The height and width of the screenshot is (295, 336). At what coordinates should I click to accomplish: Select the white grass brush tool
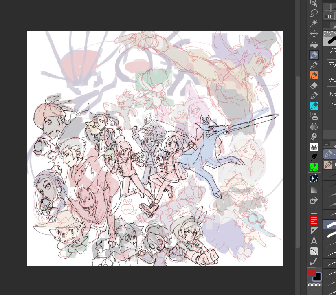coord(314,147)
